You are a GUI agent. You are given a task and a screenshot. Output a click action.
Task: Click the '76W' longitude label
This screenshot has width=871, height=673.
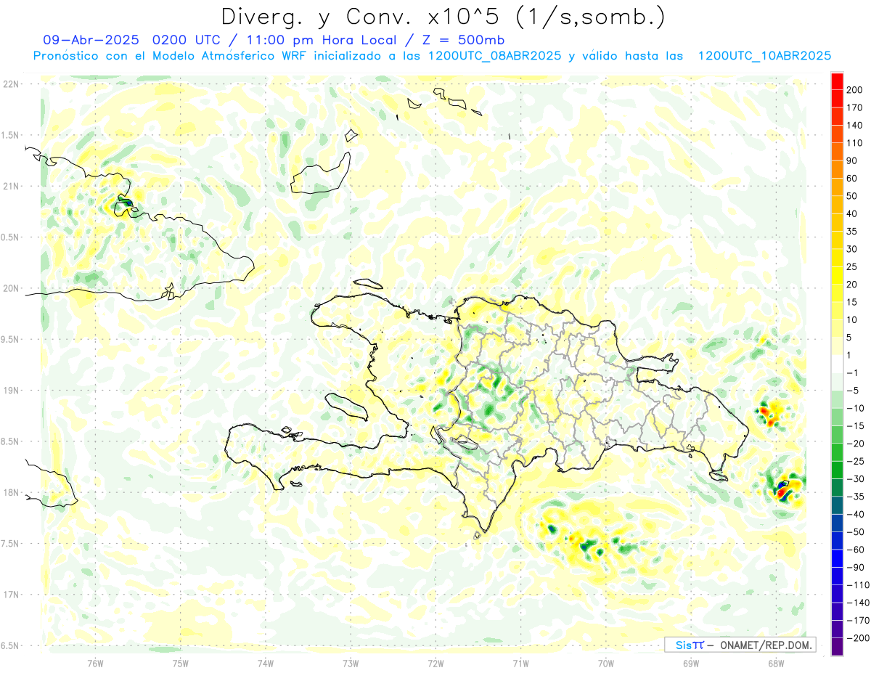click(x=95, y=663)
